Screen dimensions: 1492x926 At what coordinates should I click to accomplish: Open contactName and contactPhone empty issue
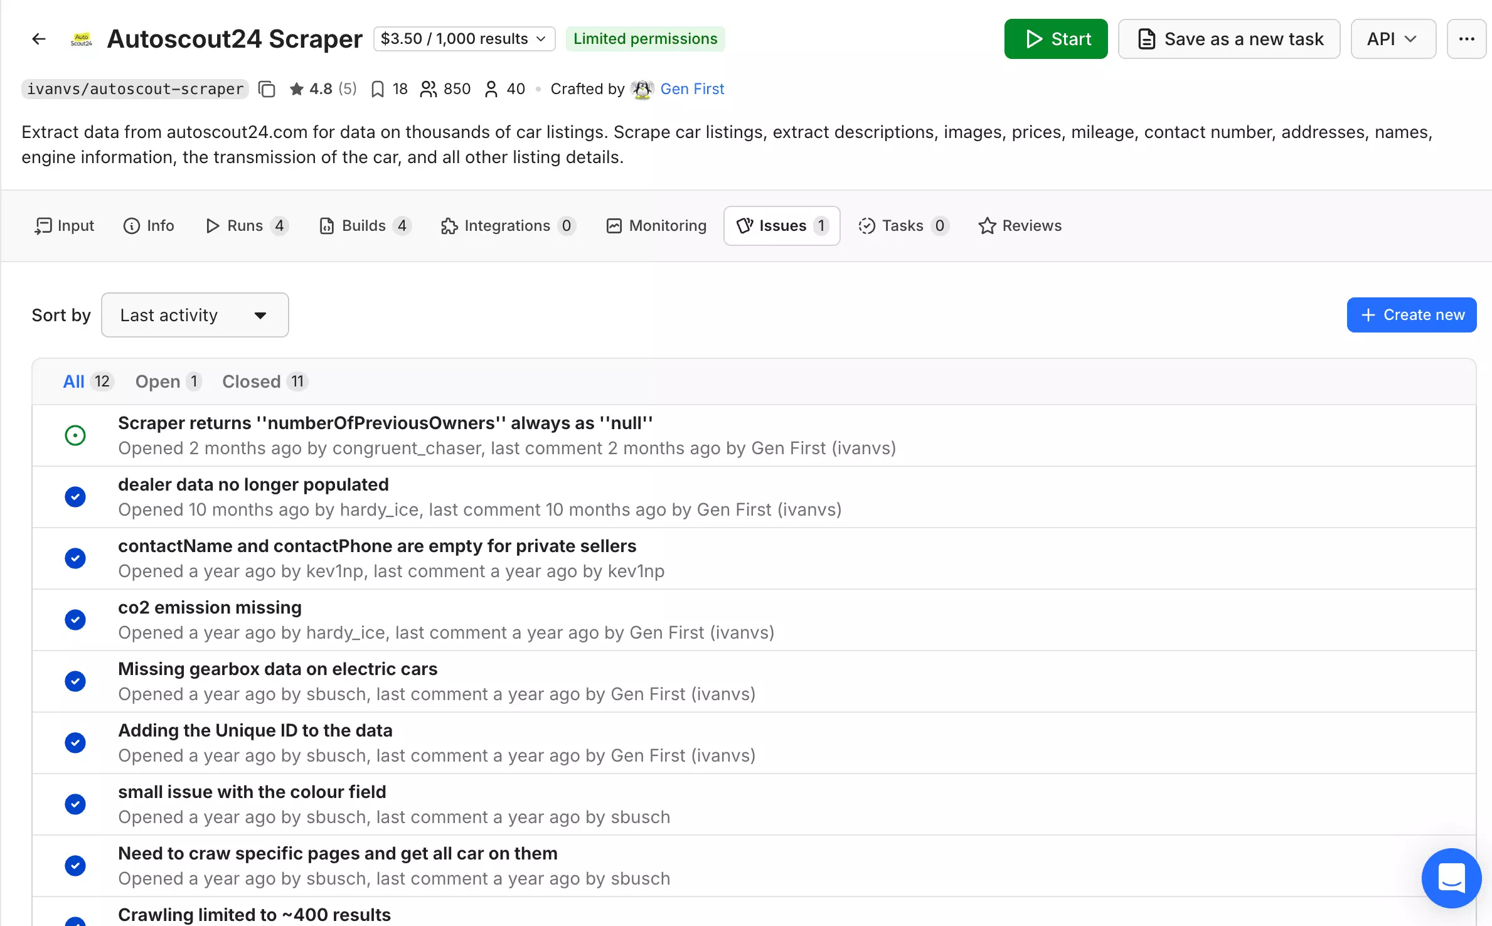point(377,546)
